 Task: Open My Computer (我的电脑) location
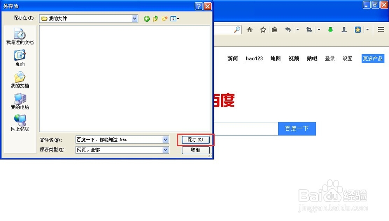coord(20,101)
